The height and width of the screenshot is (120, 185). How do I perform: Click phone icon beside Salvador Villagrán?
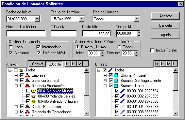33,101
